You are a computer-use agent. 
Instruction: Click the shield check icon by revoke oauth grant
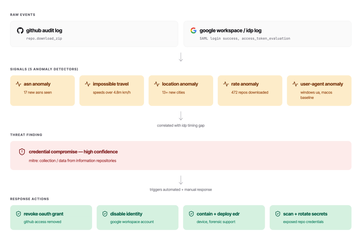point(18,214)
